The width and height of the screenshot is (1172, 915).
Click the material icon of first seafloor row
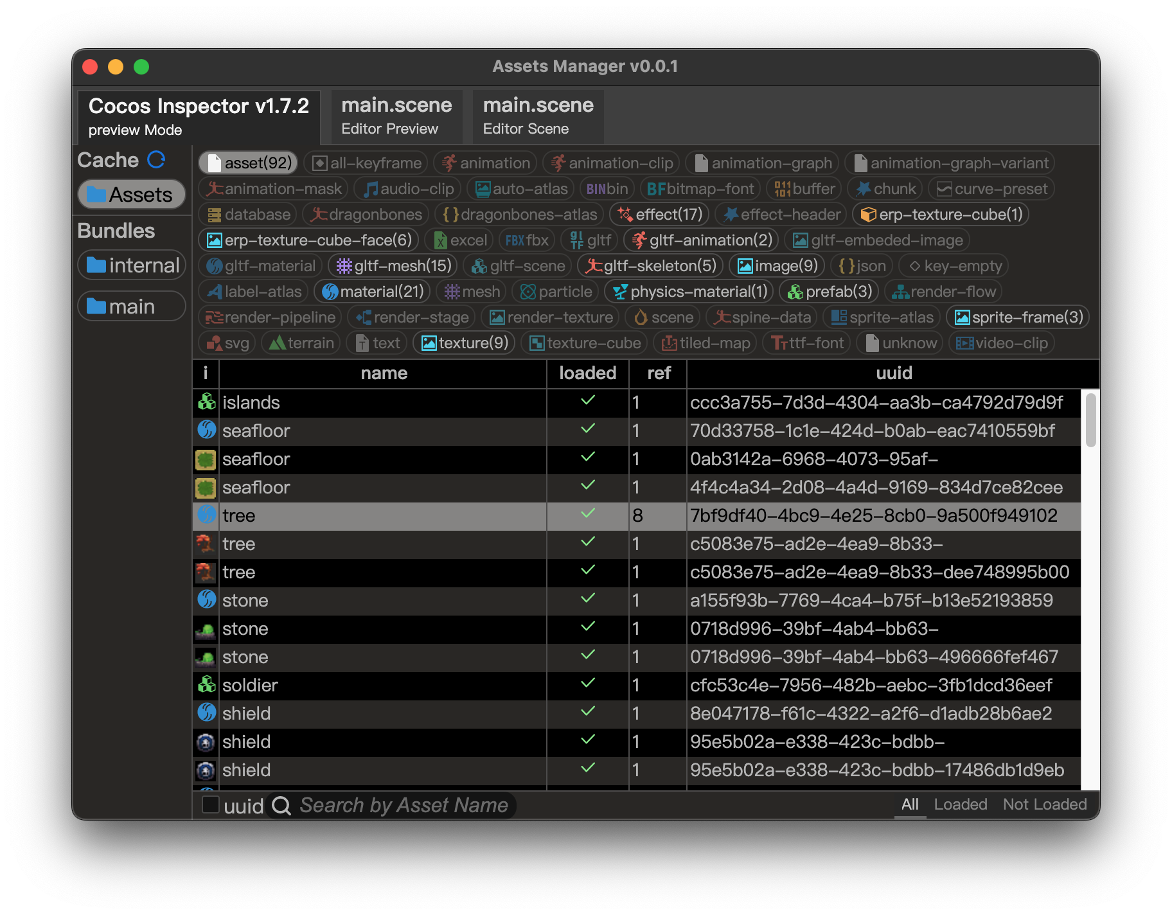coord(206,431)
